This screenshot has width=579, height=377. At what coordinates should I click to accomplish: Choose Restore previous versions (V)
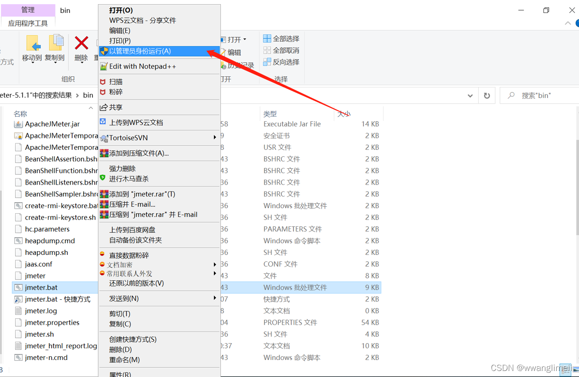pyautogui.click(x=136, y=283)
